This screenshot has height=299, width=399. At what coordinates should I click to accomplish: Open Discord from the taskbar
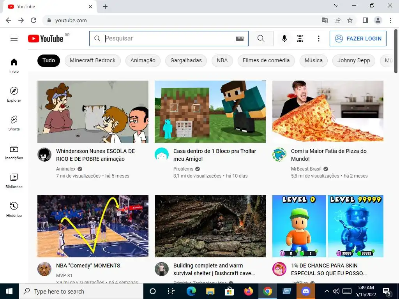click(x=306, y=291)
